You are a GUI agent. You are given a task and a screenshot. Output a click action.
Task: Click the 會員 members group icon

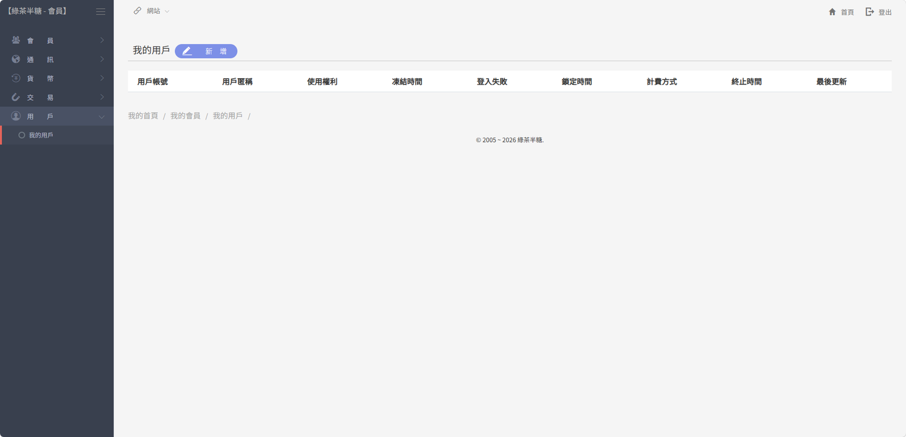coord(16,40)
